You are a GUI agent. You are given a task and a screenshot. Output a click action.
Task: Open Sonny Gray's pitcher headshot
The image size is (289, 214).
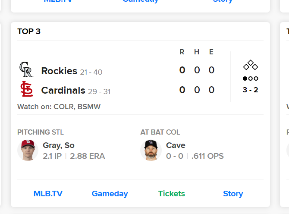(x=28, y=150)
